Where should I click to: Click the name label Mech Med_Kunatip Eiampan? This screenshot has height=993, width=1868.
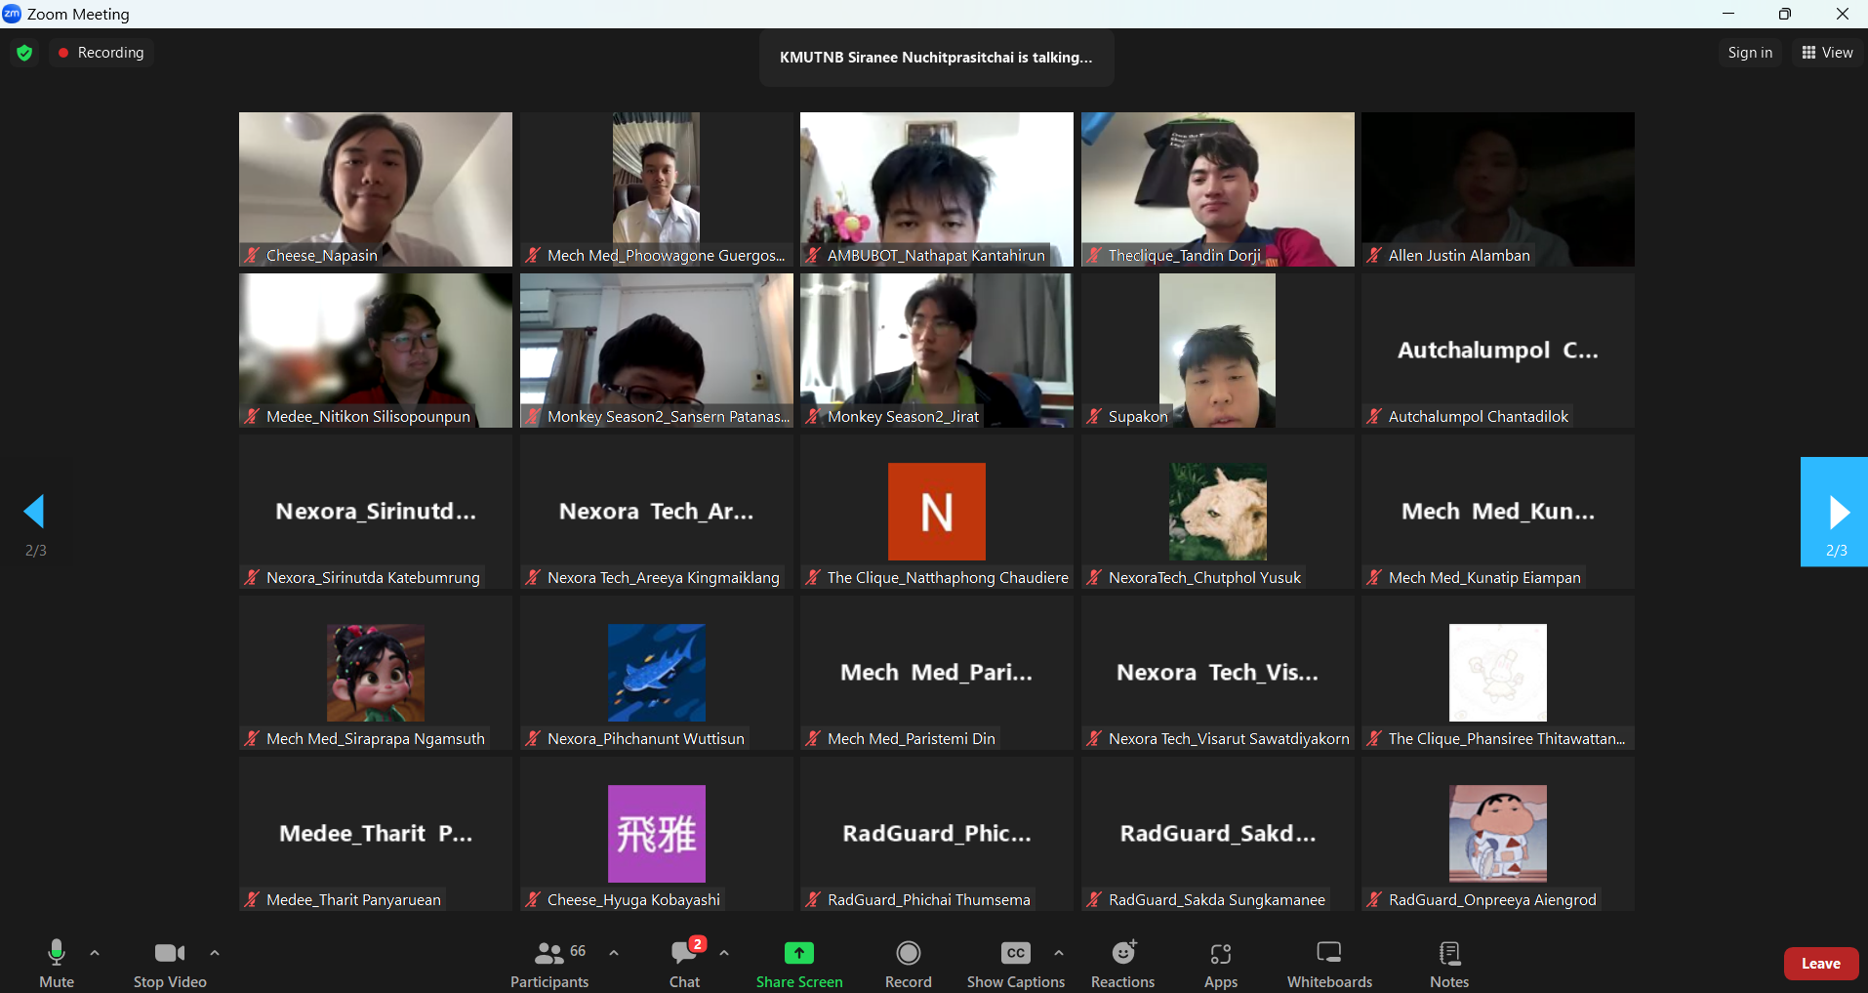coord(1484,578)
